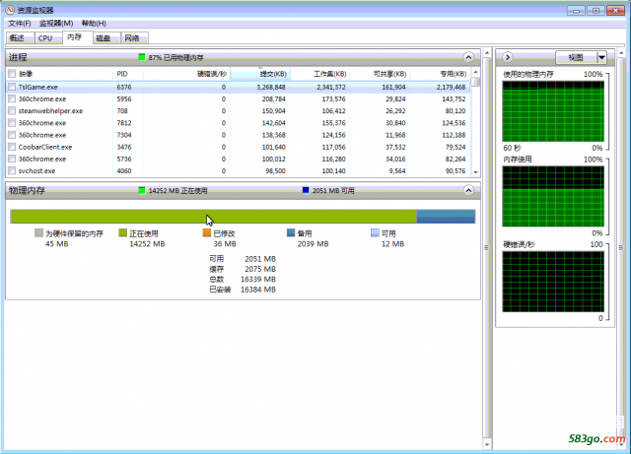The width and height of the screenshot is (631, 454).
Task: Select the 内存 tab
Action: coord(77,37)
